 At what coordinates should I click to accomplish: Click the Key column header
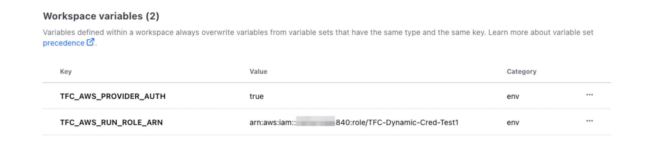pos(66,72)
